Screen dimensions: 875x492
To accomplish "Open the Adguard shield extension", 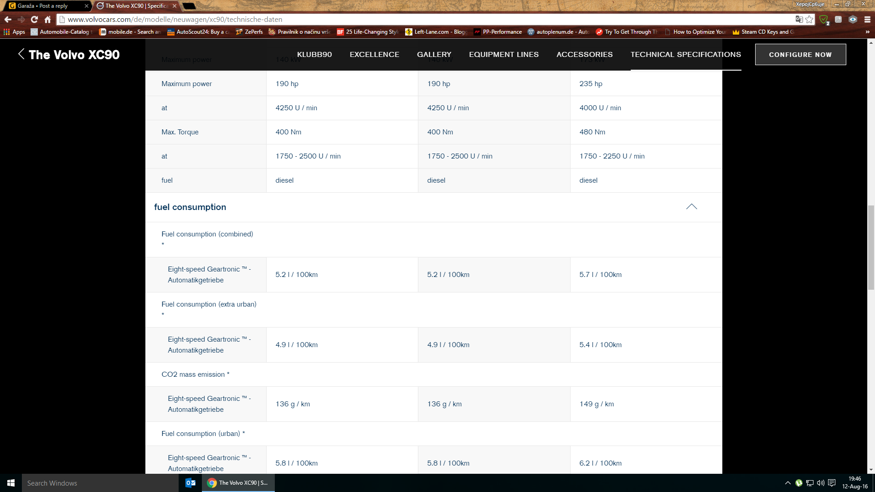I will point(824,20).
